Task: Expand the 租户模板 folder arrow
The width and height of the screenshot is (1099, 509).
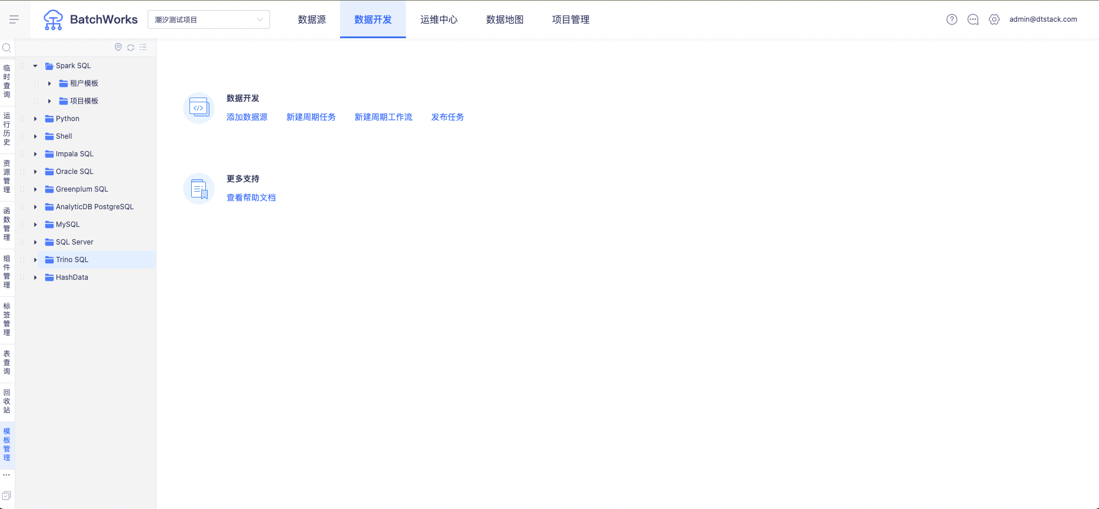Action: tap(49, 83)
